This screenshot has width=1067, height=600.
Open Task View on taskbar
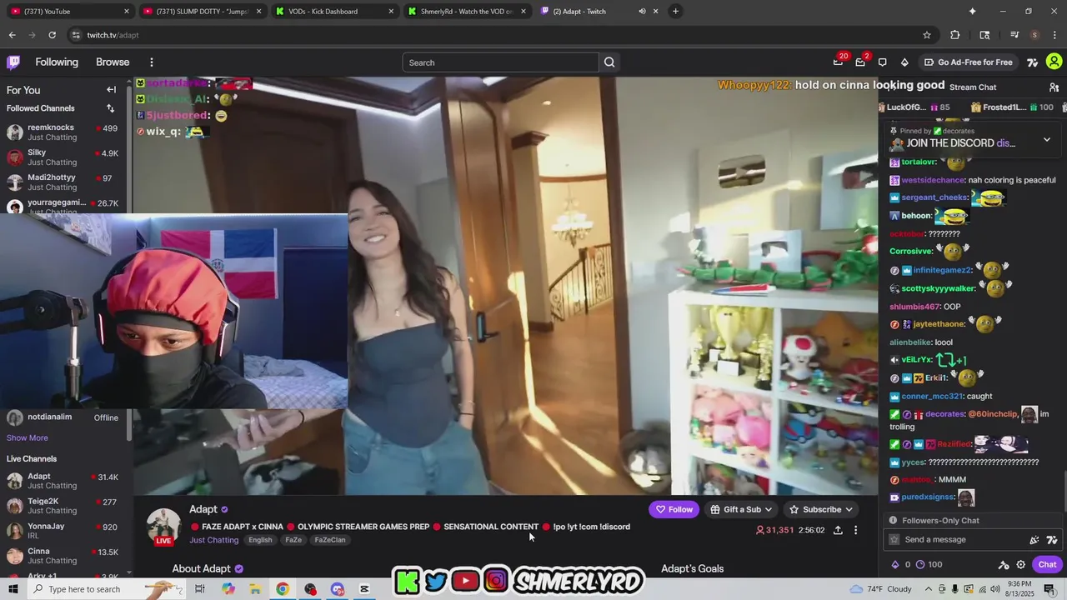(x=199, y=589)
